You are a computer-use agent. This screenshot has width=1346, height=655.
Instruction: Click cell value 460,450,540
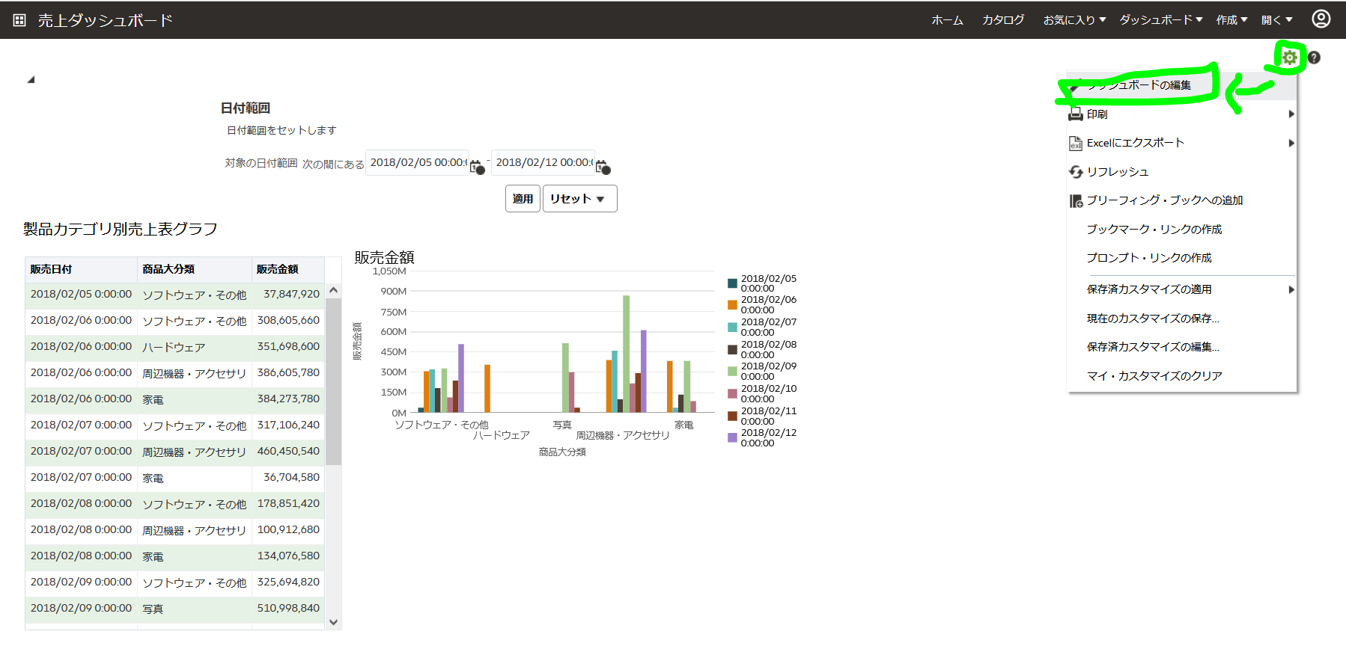pos(288,452)
